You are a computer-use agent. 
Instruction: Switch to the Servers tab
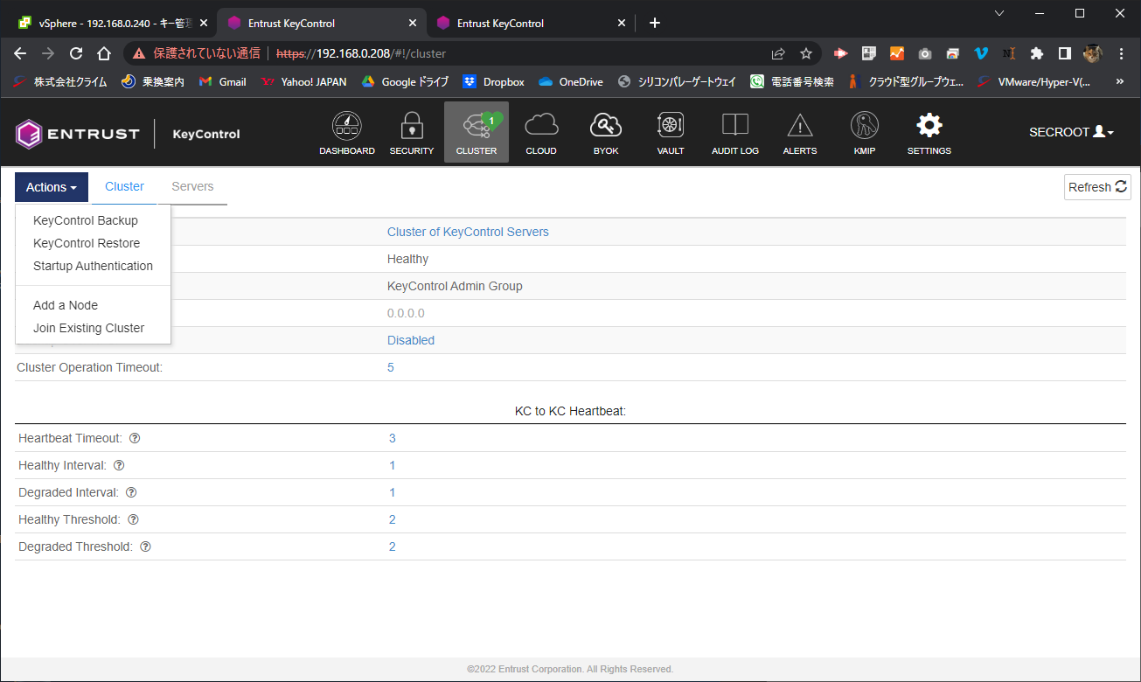(192, 186)
